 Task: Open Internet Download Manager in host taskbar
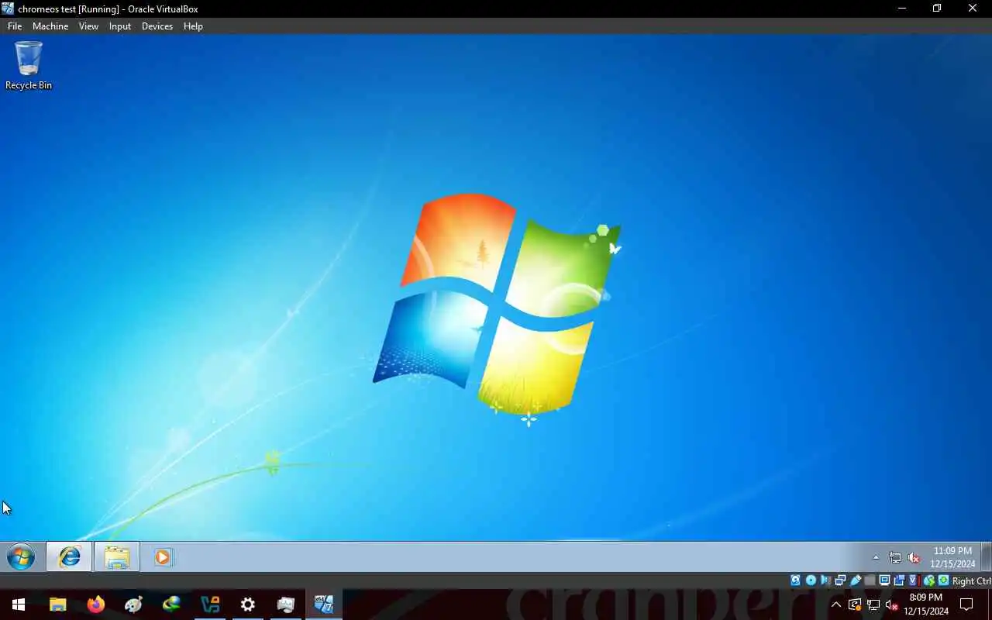pyautogui.click(x=172, y=604)
